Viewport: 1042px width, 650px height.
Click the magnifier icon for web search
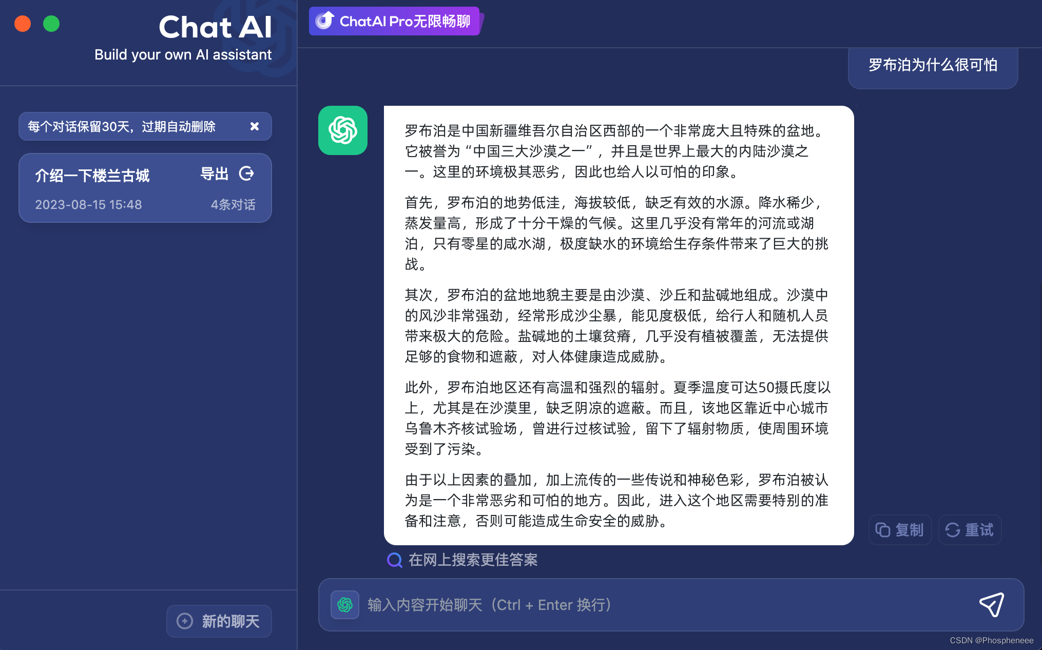[x=394, y=560]
